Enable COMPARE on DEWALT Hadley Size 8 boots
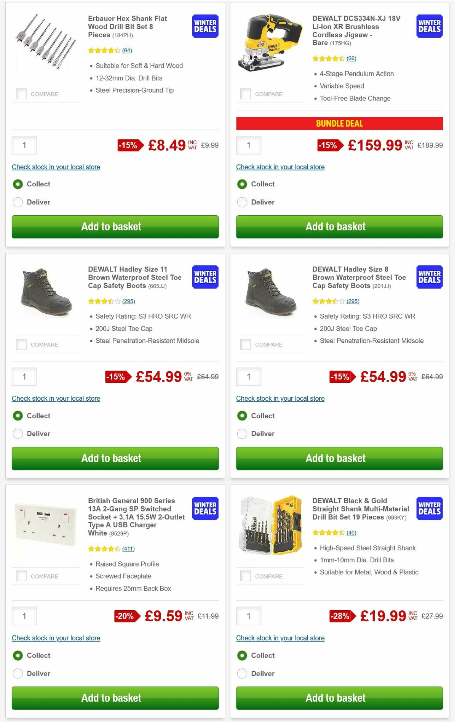 tap(245, 344)
